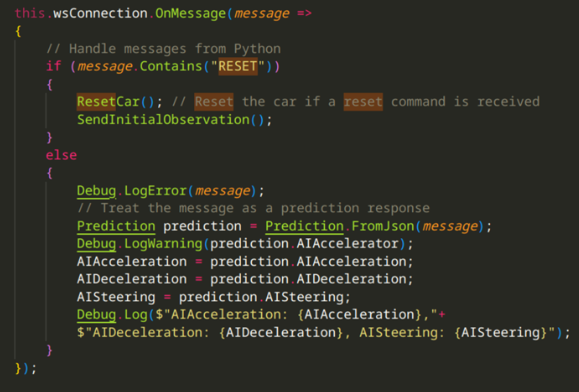Click the "this" keyword on the first line
The width and height of the screenshot is (579, 392).
click(x=30, y=13)
